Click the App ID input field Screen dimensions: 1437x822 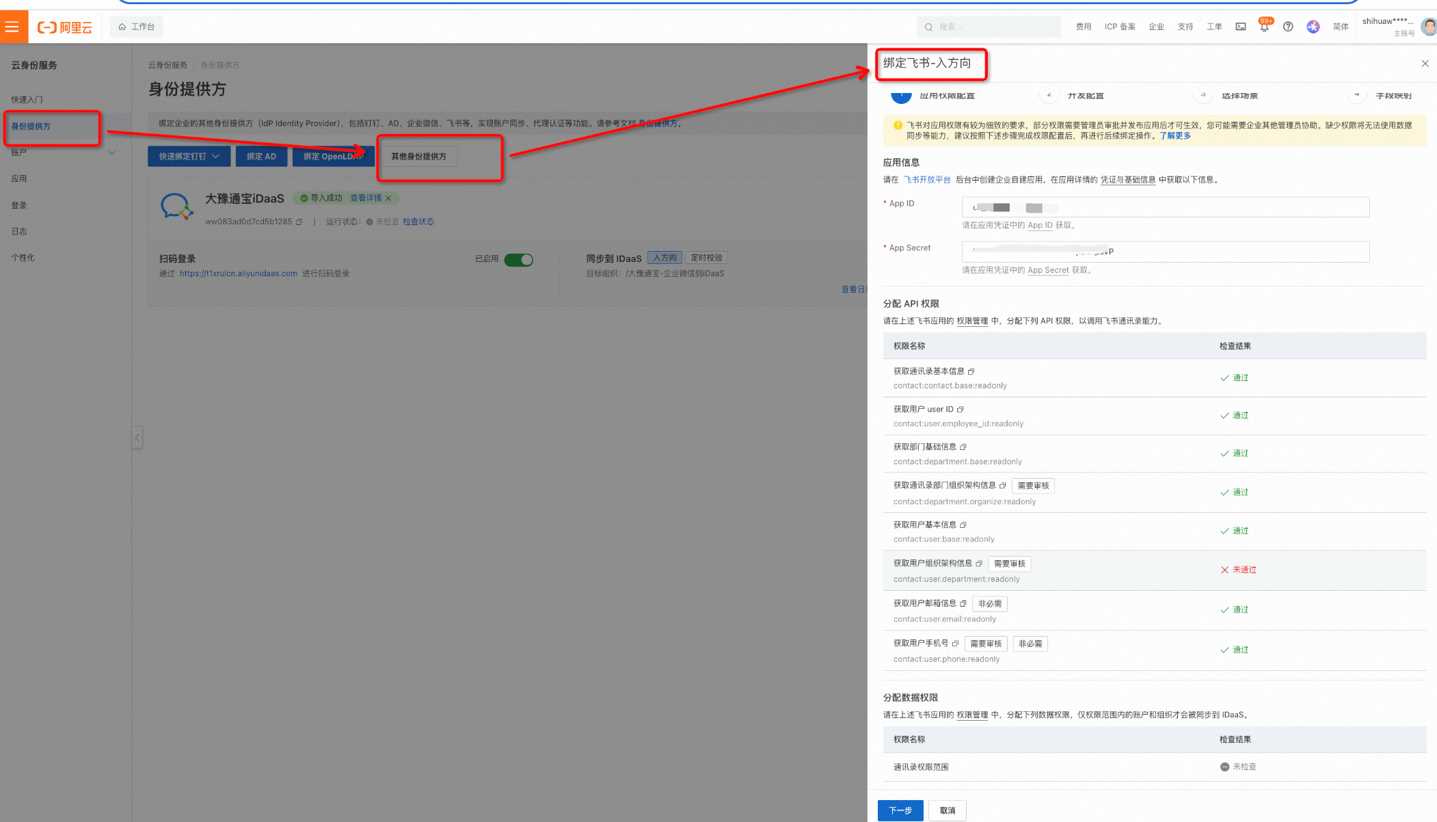[x=1165, y=207]
